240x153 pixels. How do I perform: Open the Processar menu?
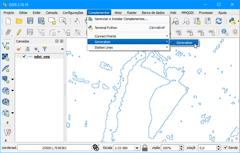[x=206, y=13]
